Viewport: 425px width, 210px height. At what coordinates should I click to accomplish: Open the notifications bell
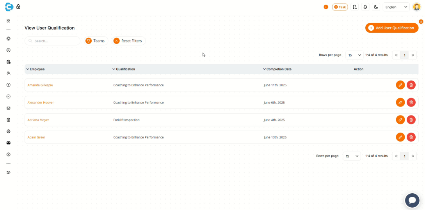(x=365, y=7)
